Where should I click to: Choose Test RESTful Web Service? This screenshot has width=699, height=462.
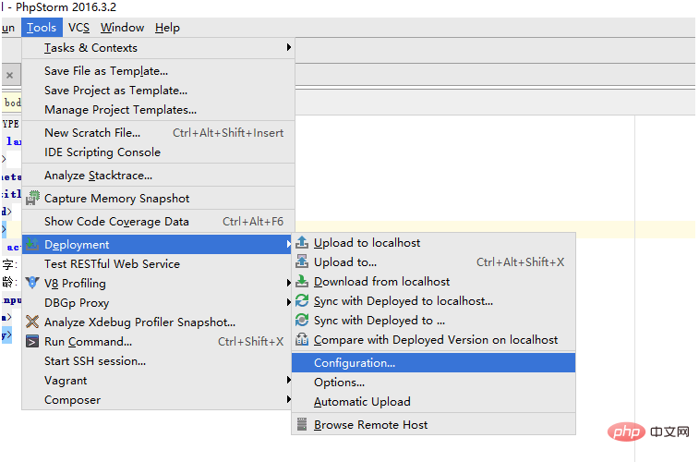point(158,264)
